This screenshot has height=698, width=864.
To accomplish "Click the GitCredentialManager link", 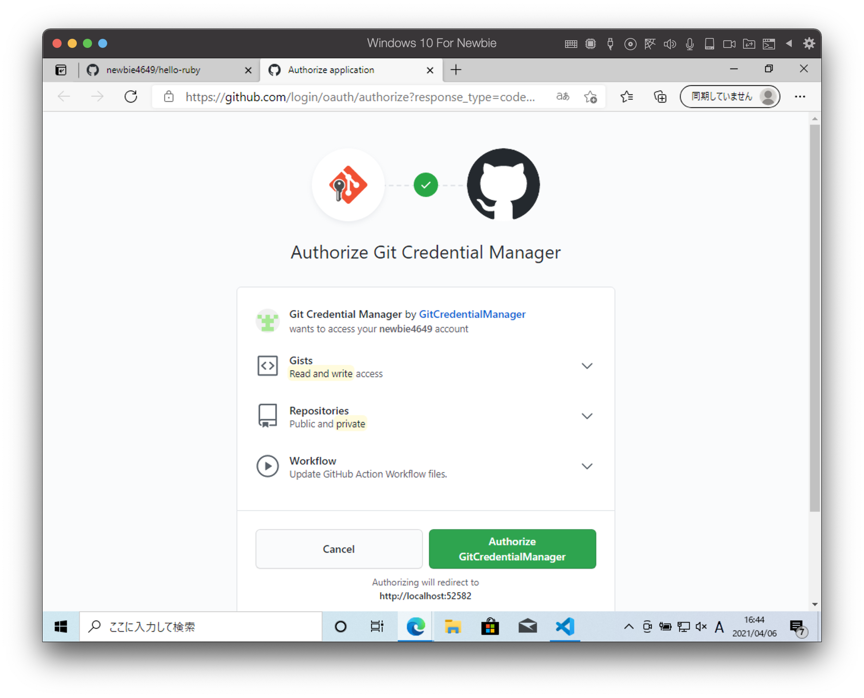I will tap(472, 313).
